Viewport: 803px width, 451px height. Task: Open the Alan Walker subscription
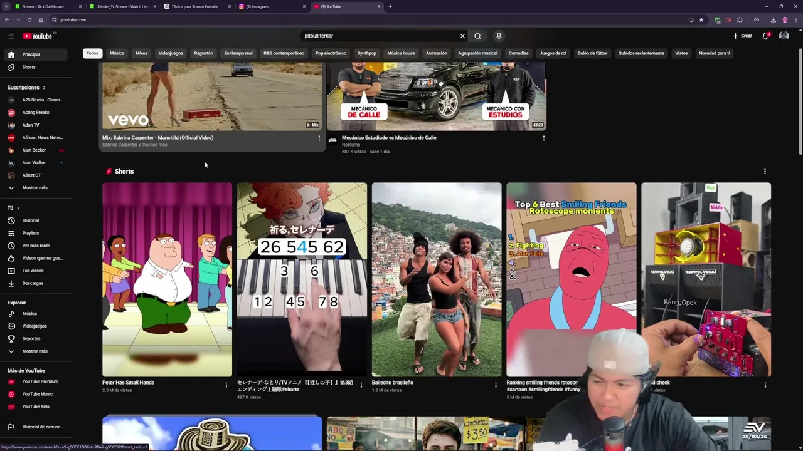point(35,163)
